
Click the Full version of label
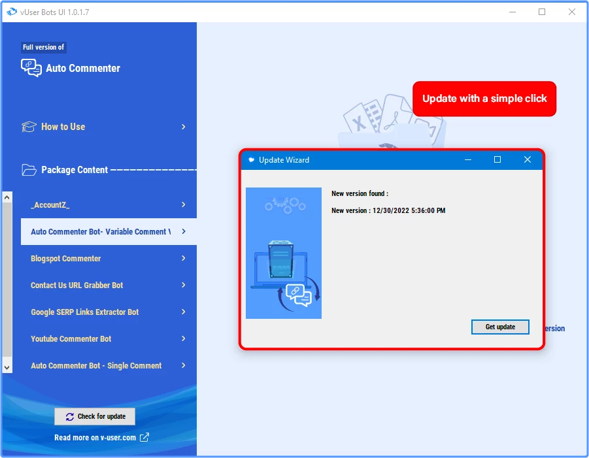(44, 47)
